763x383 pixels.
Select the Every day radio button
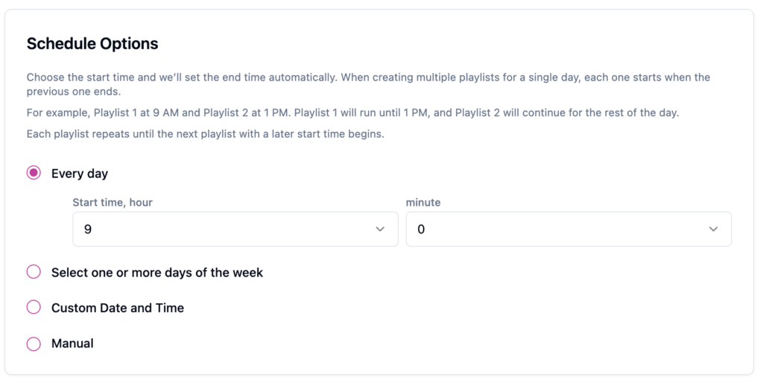(x=34, y=174)
